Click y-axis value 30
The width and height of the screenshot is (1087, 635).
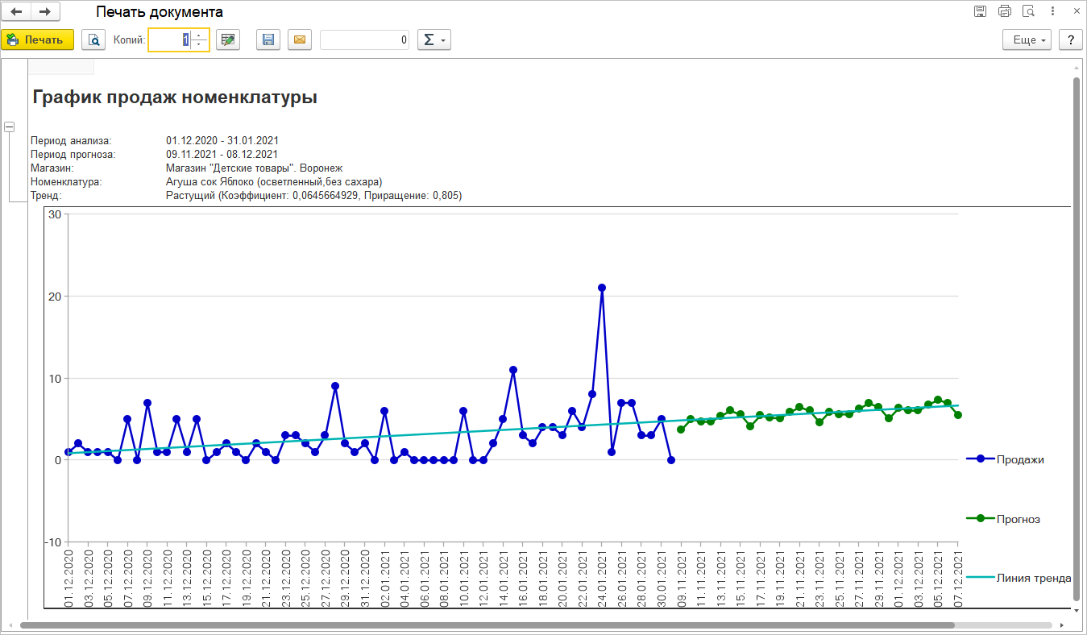coord(55,214)
